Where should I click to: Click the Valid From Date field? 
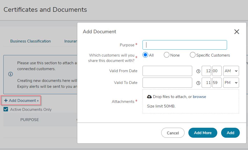tap(167, 71)
